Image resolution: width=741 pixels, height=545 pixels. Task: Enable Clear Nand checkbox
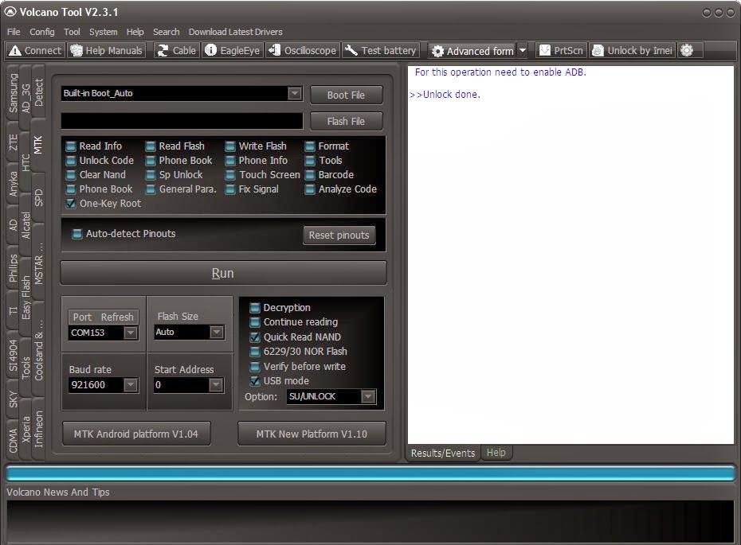click(x=71, y=175)
